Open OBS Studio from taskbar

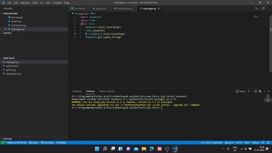tap(167, 149)
